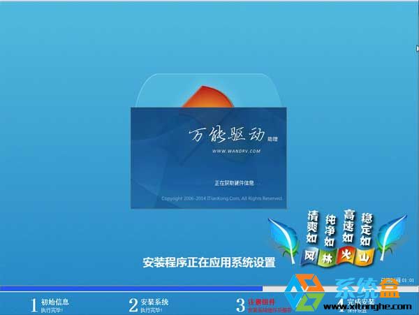Click the 执行完毕 status under 初始信息
Screen dimensions: 419x315
click(x=52, y=310)
